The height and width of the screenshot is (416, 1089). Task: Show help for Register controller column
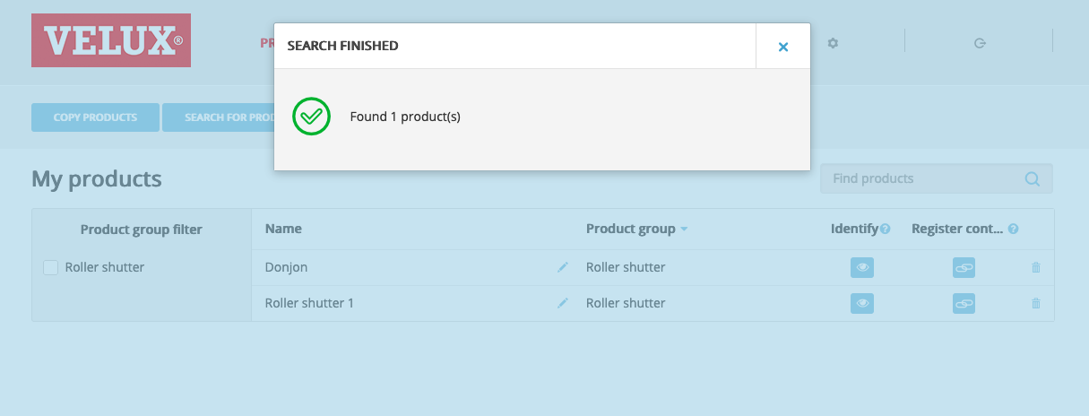1013,230
